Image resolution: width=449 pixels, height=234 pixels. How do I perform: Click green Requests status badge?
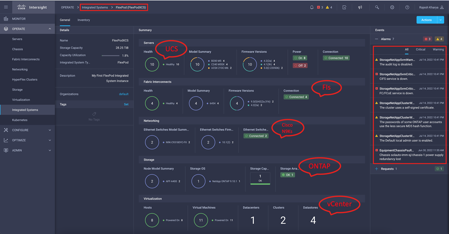439,169
